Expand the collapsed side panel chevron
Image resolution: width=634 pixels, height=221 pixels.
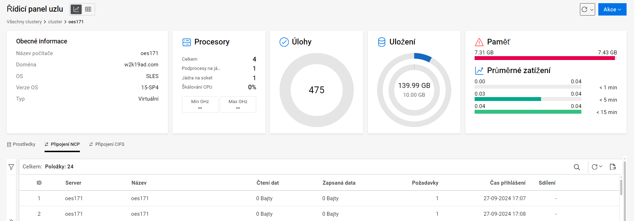tap(11, 220)
